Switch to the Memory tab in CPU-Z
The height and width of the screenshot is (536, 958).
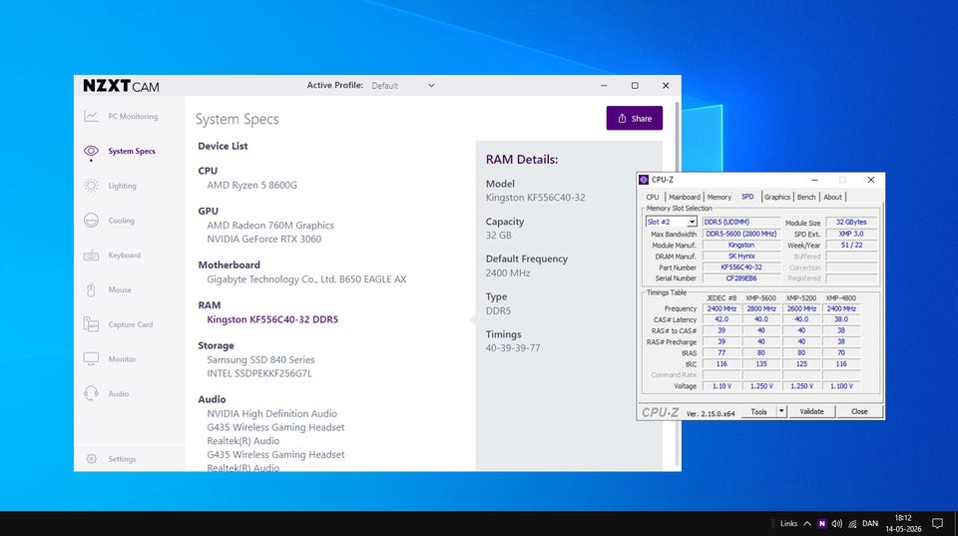[719, 197]
